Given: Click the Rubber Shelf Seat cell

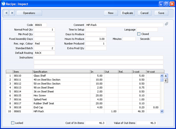Looking at the screenshot, I should click(x=61, y=103).
